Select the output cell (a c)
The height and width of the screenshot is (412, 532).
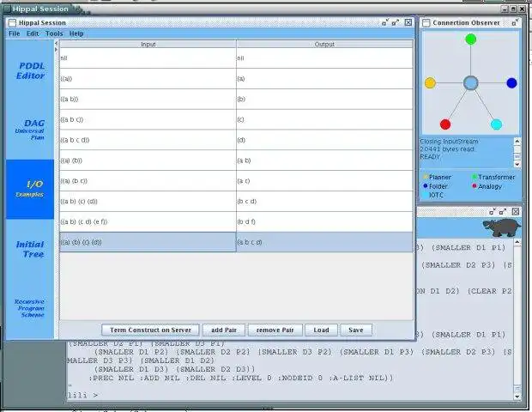[324, 181]
